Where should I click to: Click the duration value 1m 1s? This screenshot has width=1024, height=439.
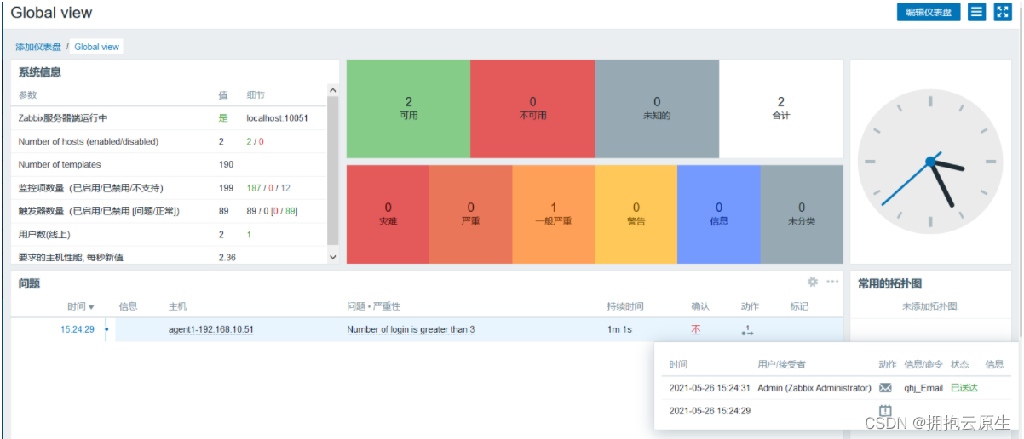click(619, 329)
